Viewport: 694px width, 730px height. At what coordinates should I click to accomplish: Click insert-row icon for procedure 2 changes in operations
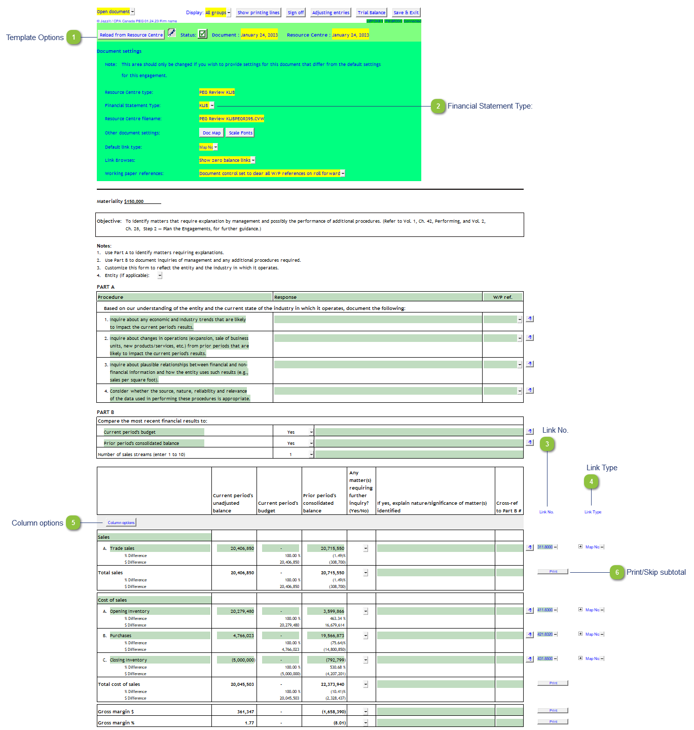point(530,337)
